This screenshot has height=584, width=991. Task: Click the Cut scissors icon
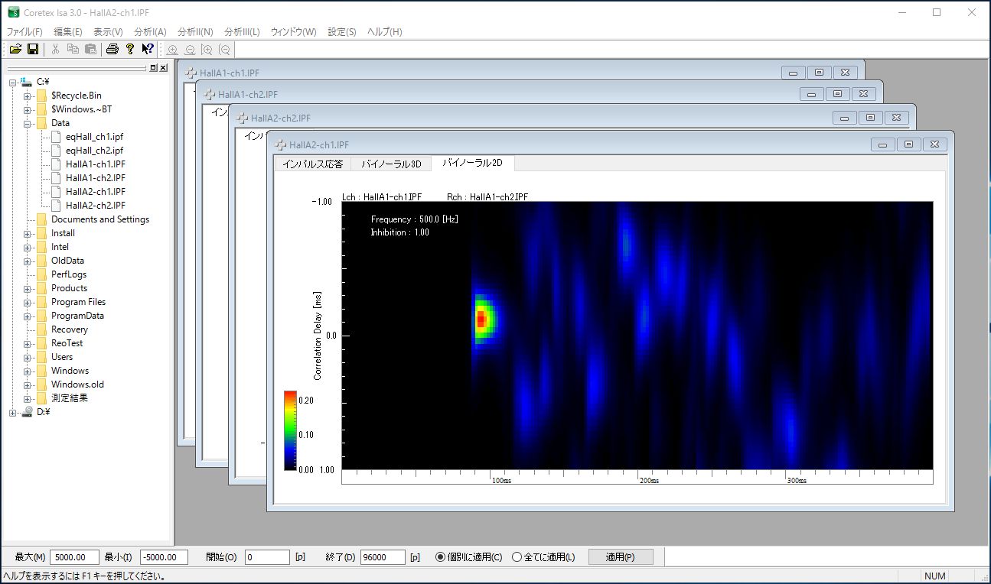55,49
